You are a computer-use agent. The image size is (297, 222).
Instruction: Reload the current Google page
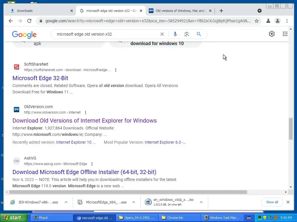click(x=29, y=21)
